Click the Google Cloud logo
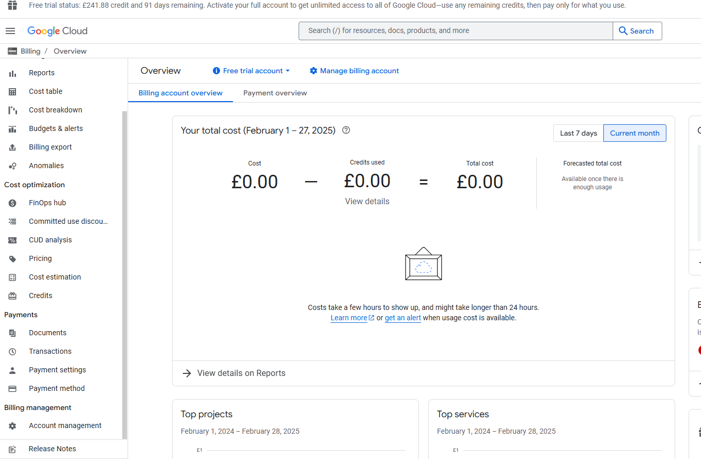The height and width of the screenshot is (459, 701). 57,31
